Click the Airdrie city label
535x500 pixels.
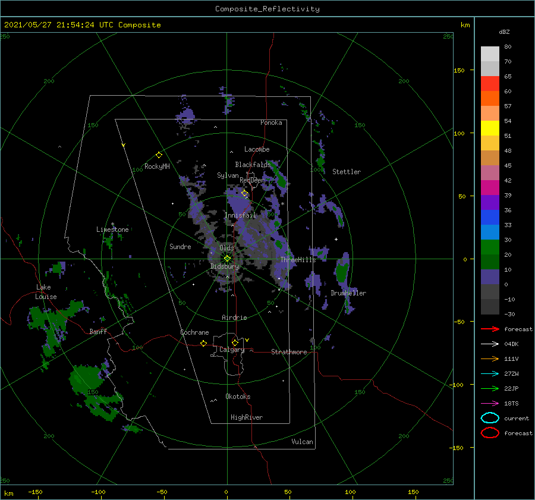(234, 317)
